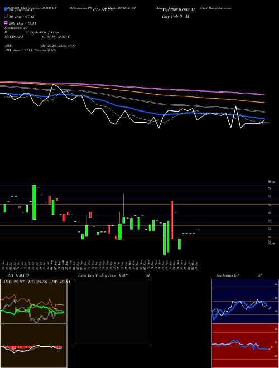Click the tall red candle near 72
This screenshot has width=279, height=368.
click(x=172, y=220)
